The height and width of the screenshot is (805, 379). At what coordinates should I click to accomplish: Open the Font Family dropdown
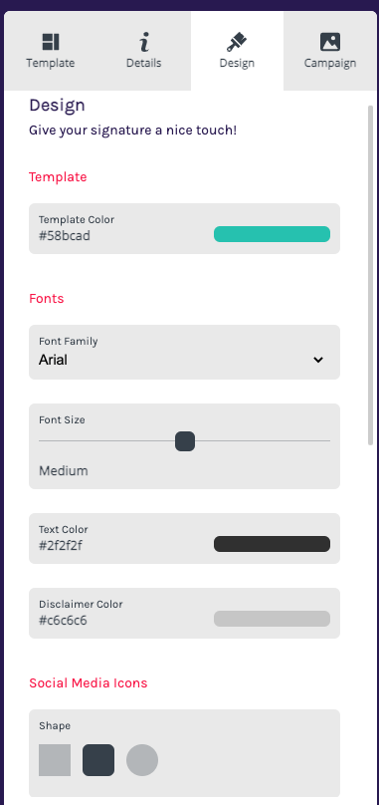click(184, 353)
